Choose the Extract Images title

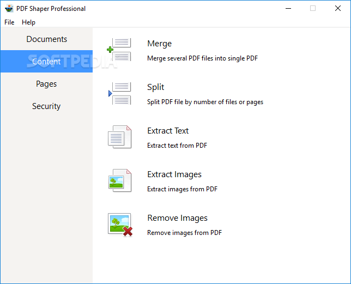click(x=174, y=174)
